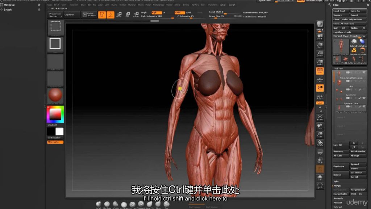Toggle the Zsub mode button
This screenshot has width=371, height=209.
pyautogui.click(x=188, y=13)
